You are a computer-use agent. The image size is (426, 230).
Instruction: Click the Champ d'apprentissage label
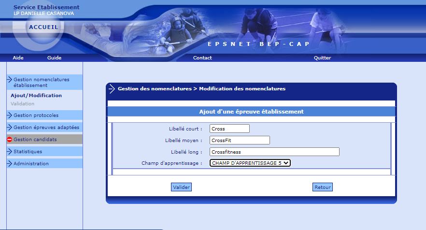pyautogui.click(x=172, y=163)
